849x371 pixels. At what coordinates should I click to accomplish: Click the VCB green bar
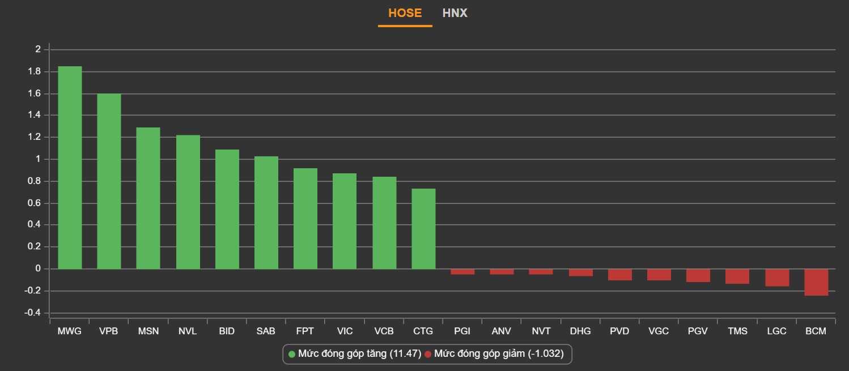tap(384, 223)
